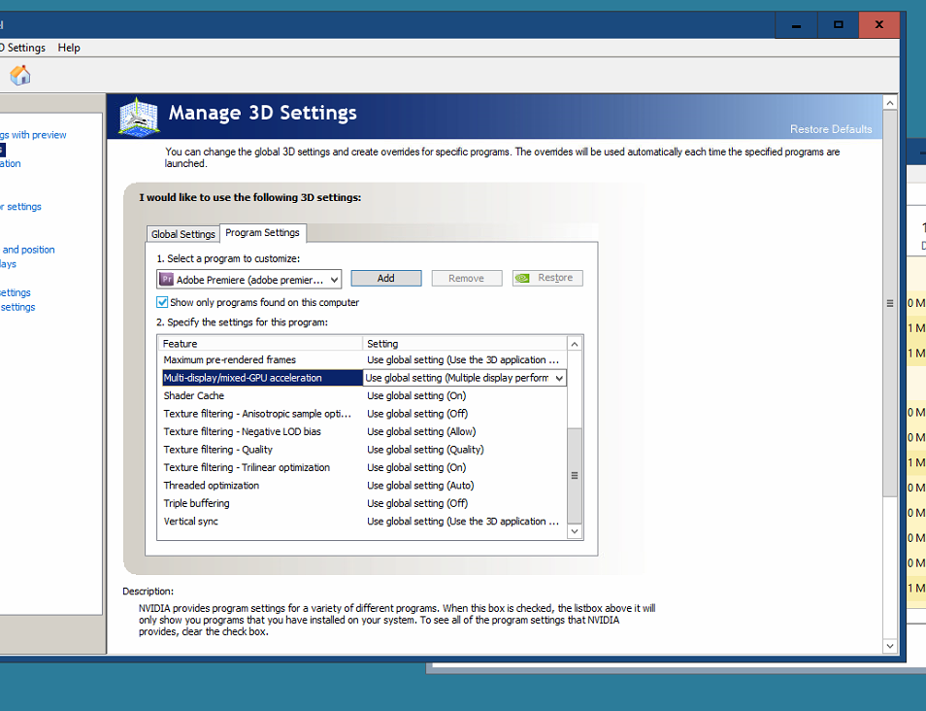Click main panel scroll down arrow

889,646
